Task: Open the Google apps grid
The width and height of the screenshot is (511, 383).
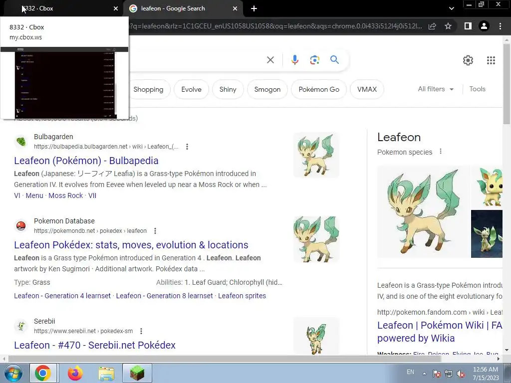Action: (491, 60)
